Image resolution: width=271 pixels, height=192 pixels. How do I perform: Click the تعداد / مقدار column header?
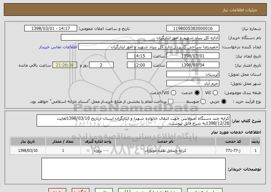[x=63, y=142]
